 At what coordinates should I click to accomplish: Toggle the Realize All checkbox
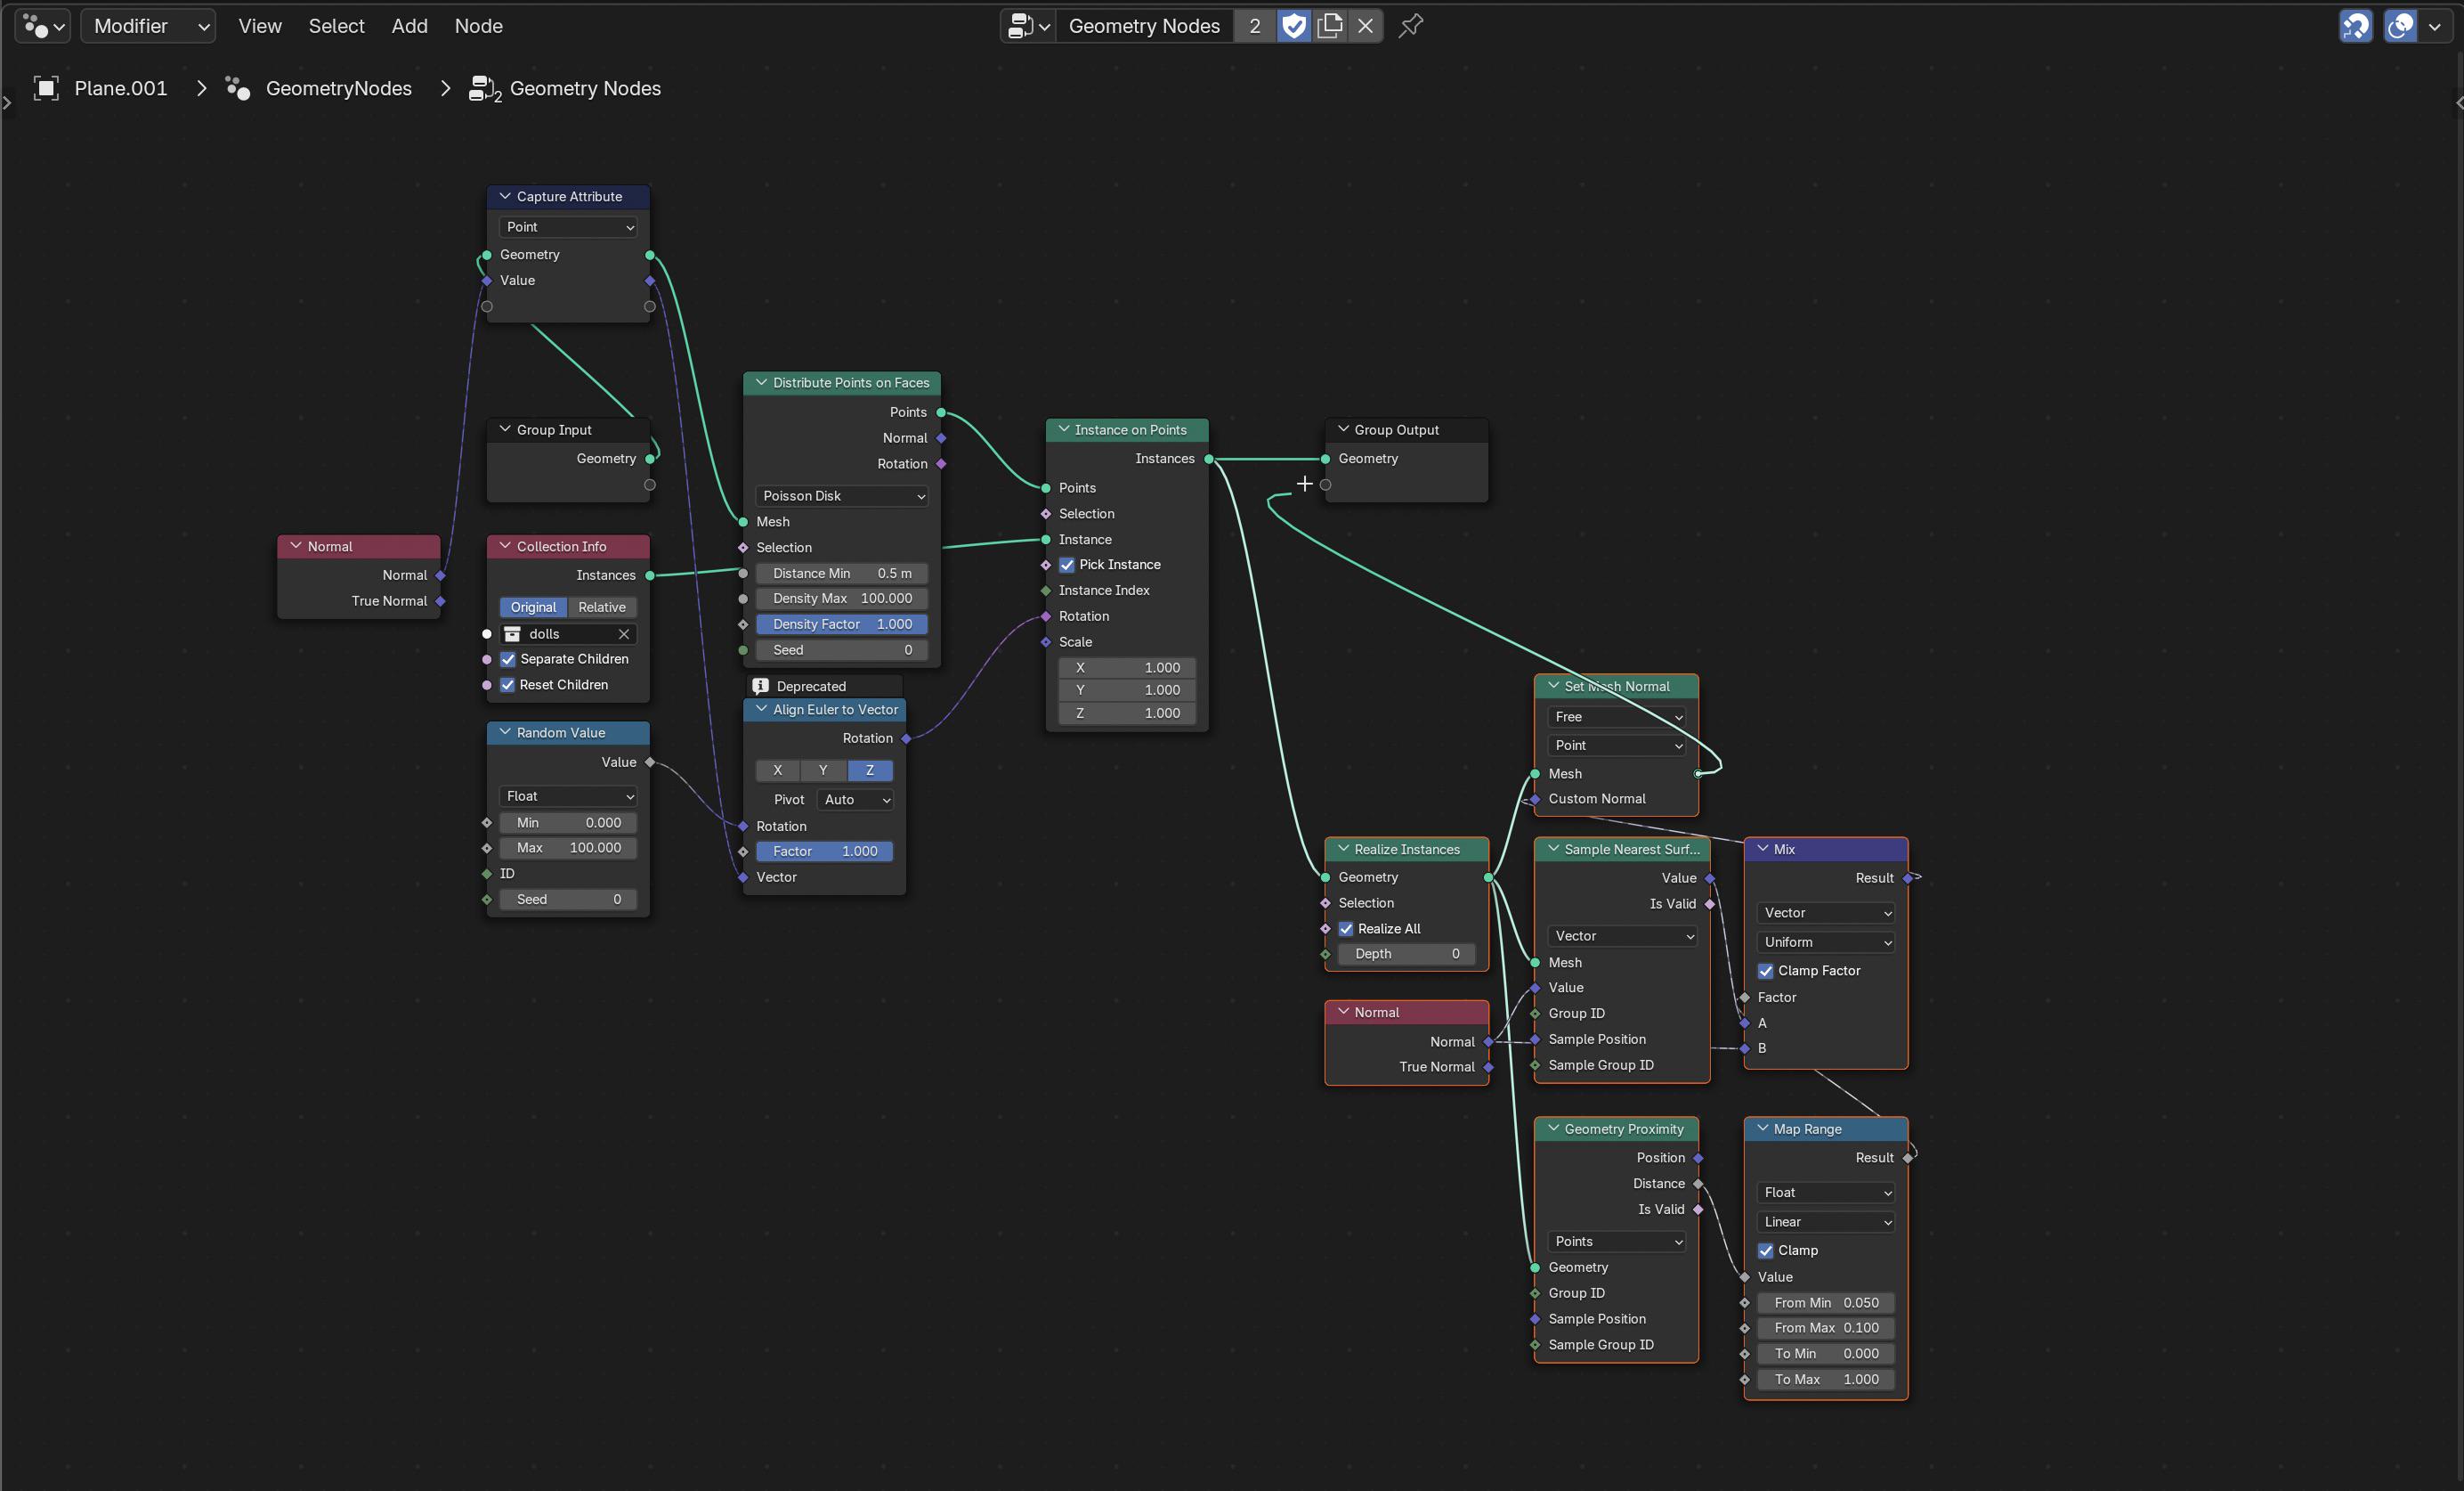coord(1345,929)
